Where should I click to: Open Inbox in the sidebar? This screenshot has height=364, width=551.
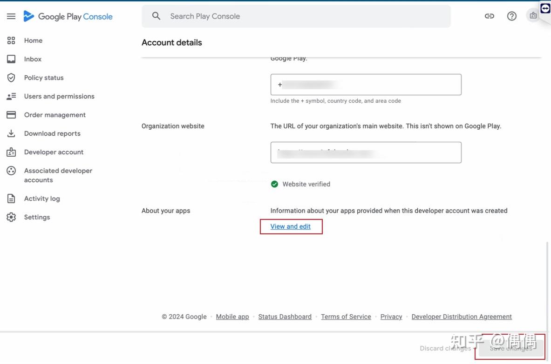33,59
